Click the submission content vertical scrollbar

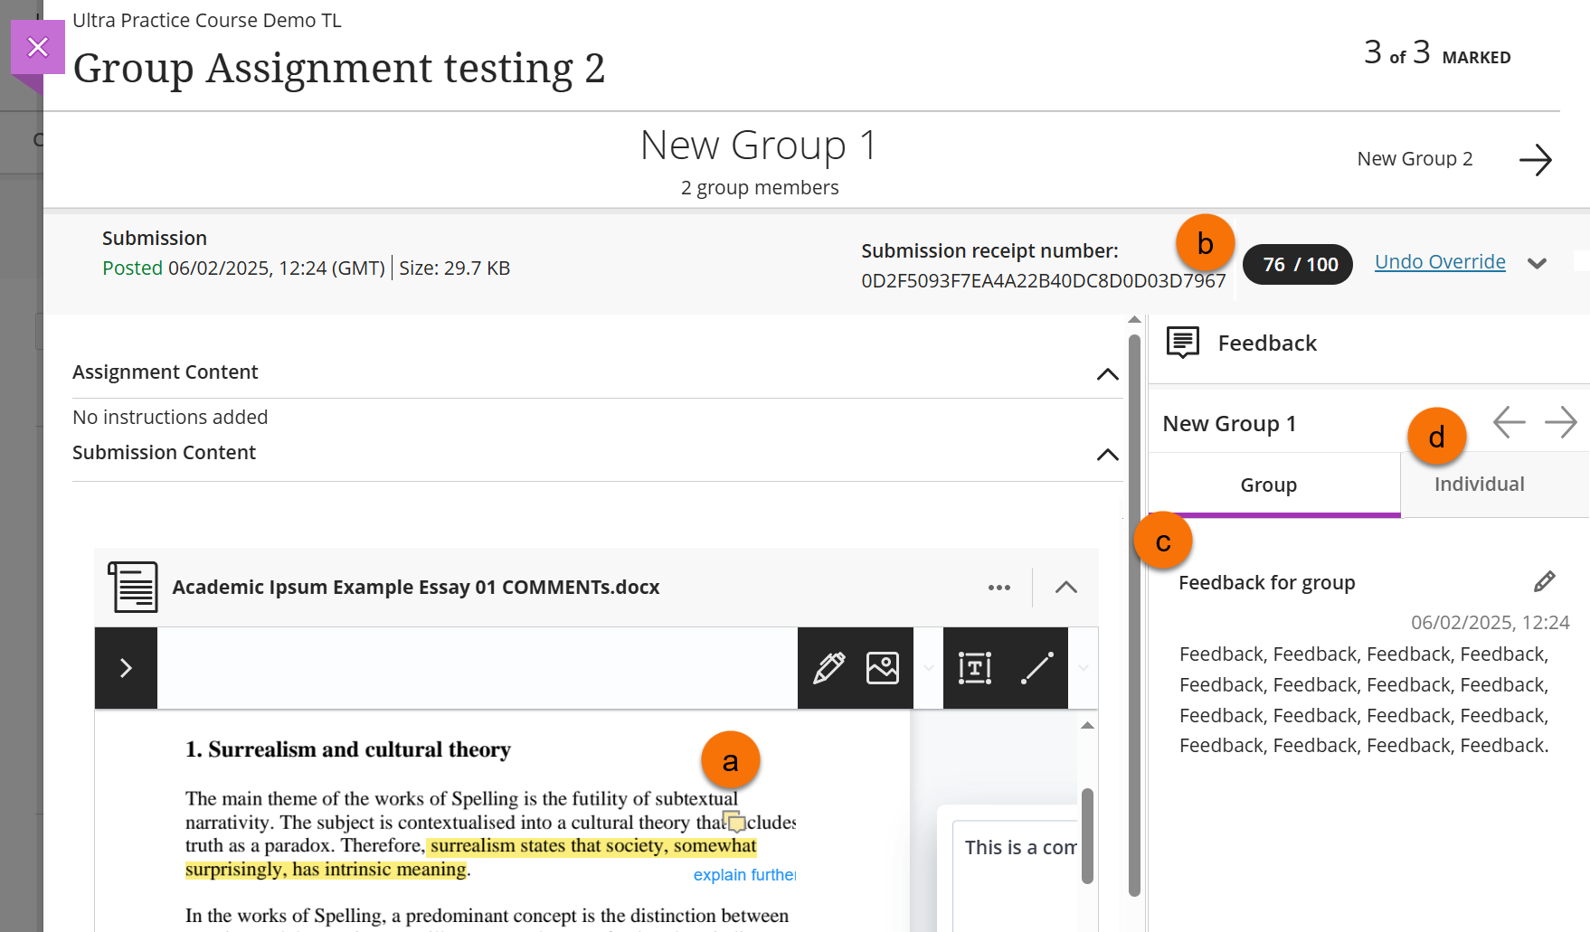click(x=1134, y=615)
